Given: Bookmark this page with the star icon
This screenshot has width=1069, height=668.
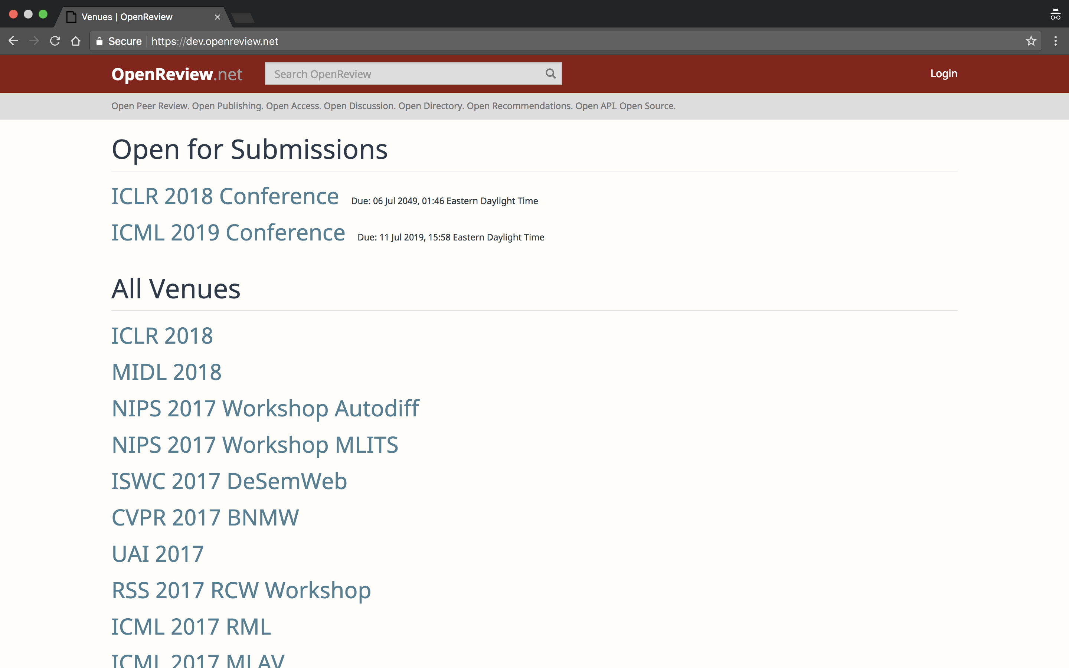Looking at the screenshot, I should tap(1030, 41).
